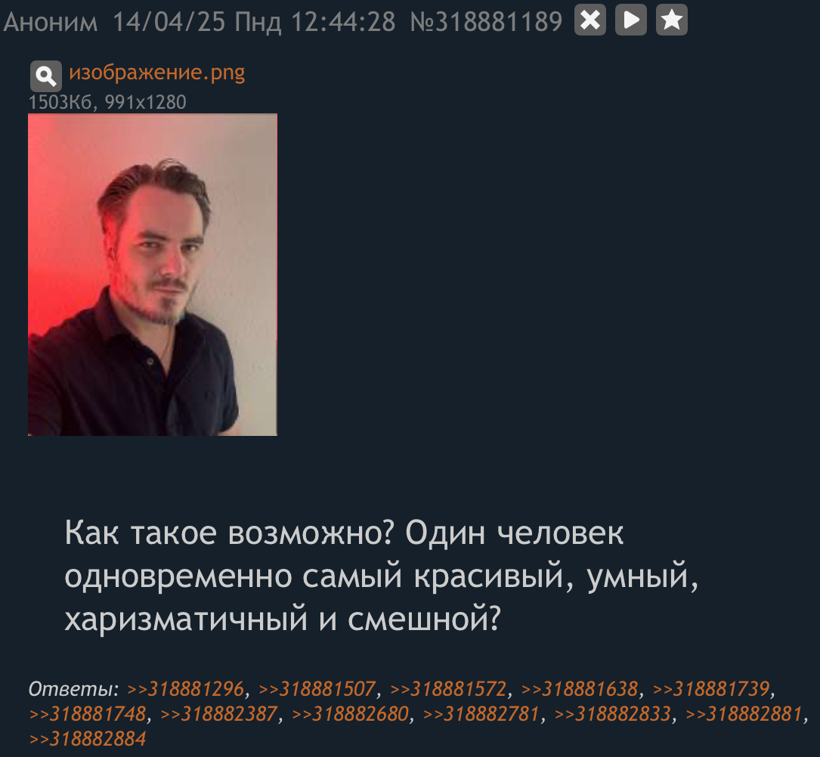Open reply >>318882680

pyautogui.click(x=350, y=714)
